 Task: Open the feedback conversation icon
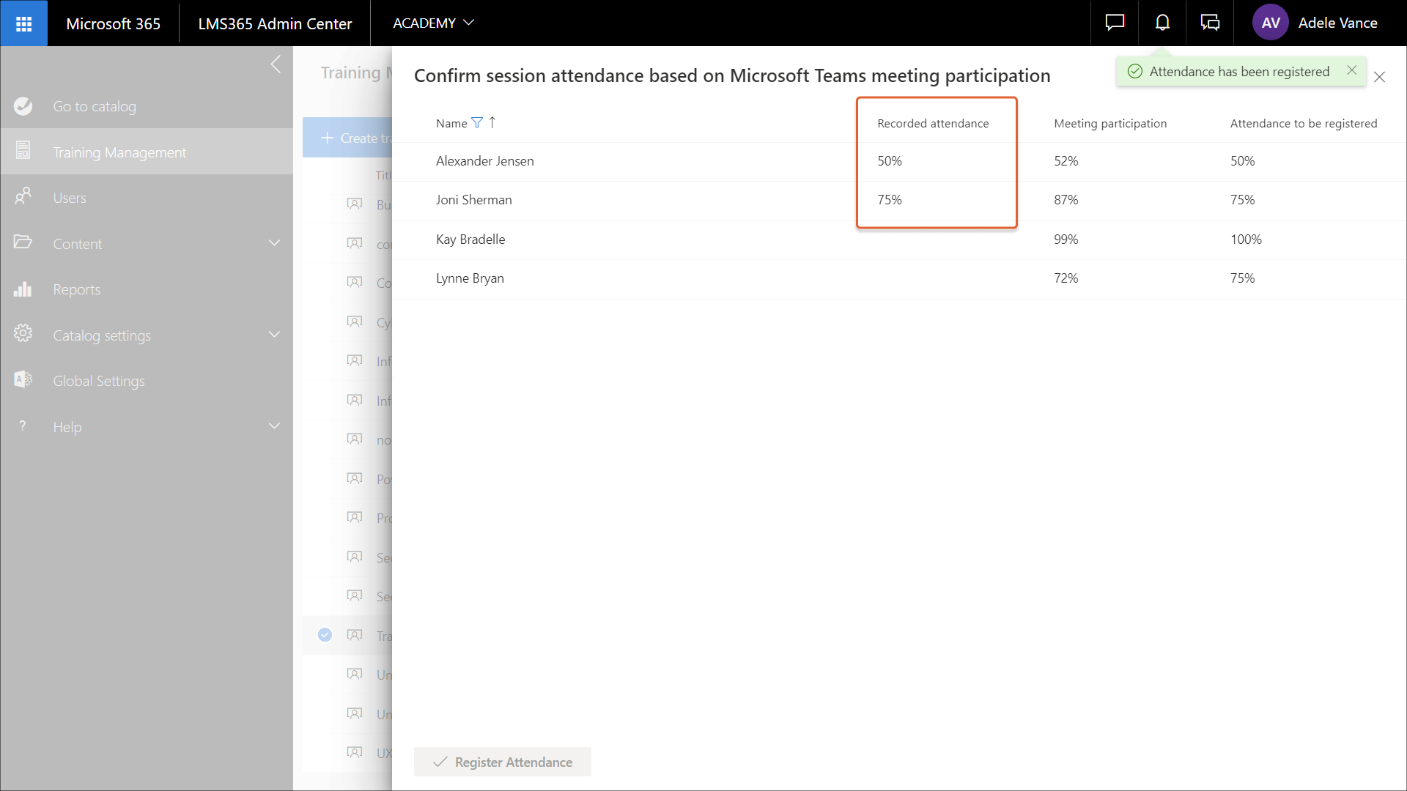[x=1210, y=23]
